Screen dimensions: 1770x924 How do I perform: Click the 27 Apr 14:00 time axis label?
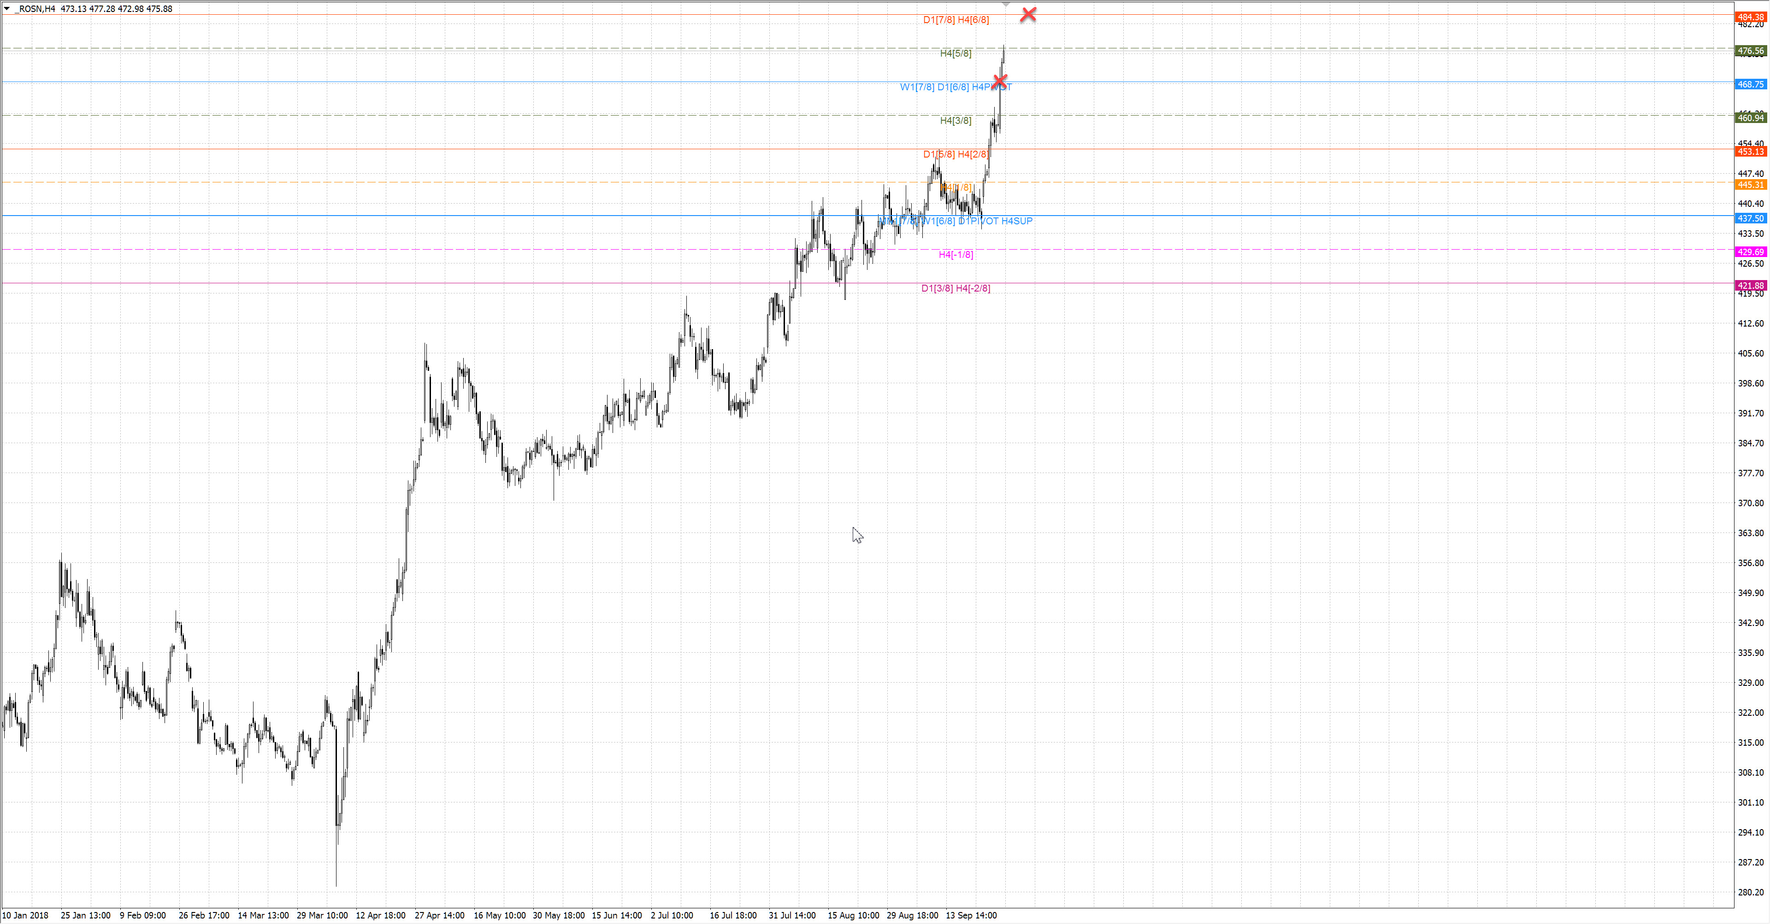pos(439,915)
